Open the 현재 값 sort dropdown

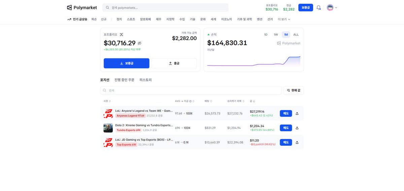pyautogui.click(x=294, y=90)
